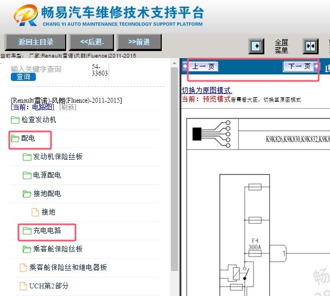Viewport: 330px width, 296px height.
Task: Collapse the 接地配电 open folder icon
Action: tap(27, 194)
